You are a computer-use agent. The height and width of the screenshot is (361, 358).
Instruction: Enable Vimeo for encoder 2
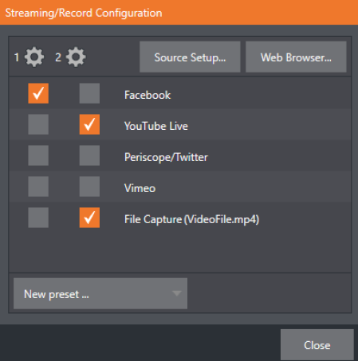click(x=89, y=186)
